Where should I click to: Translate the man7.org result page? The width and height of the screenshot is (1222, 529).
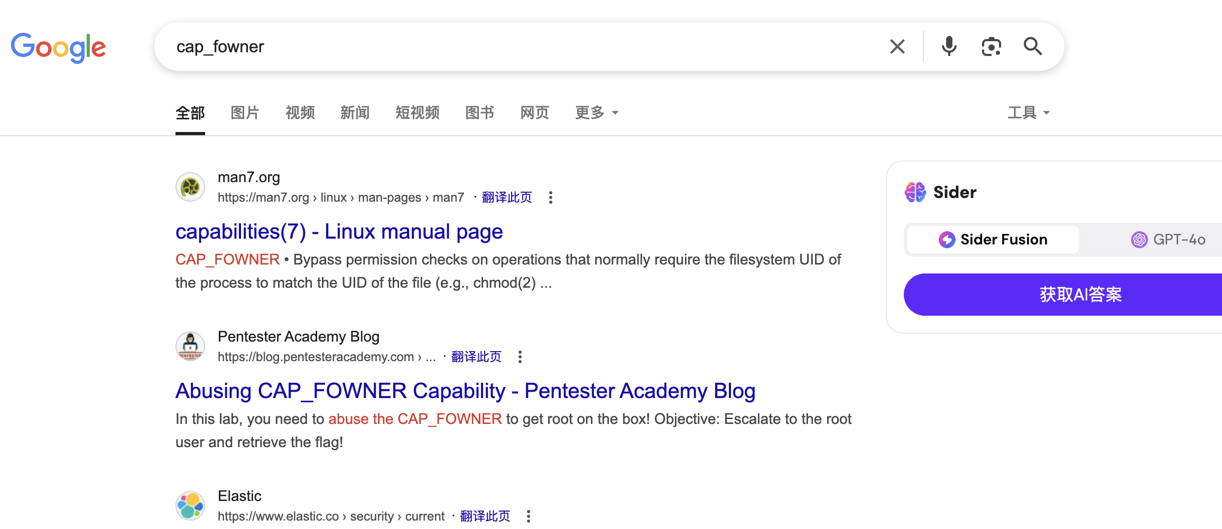[507, 197]
